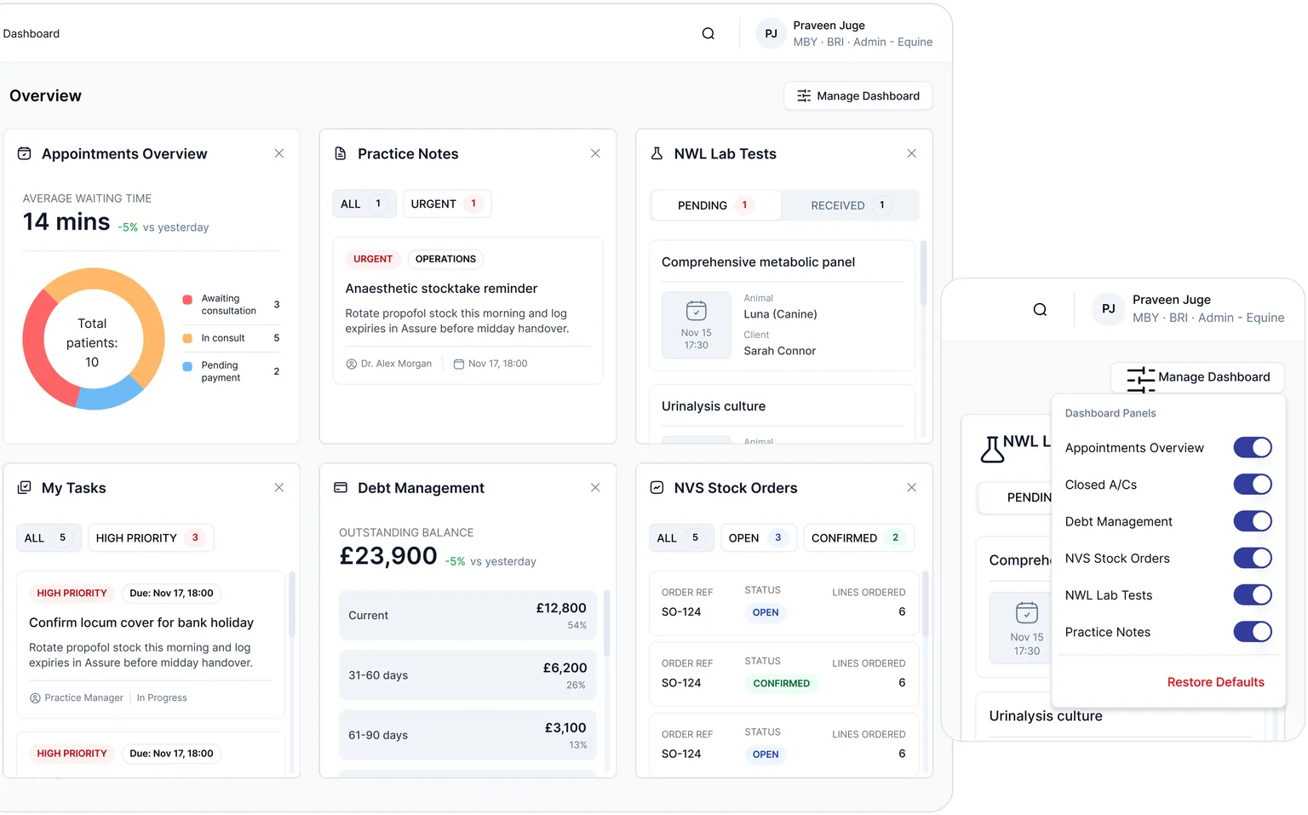
Task: Click the search icon in the main dashboard header
Action: (x=708, y=34)
